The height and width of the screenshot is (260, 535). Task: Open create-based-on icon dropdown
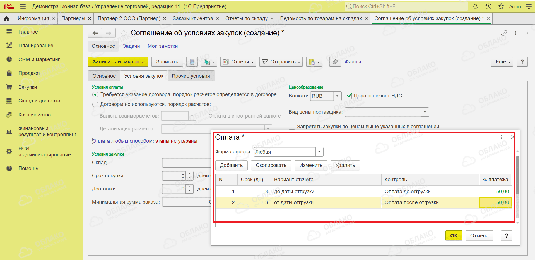click(209, 62)
